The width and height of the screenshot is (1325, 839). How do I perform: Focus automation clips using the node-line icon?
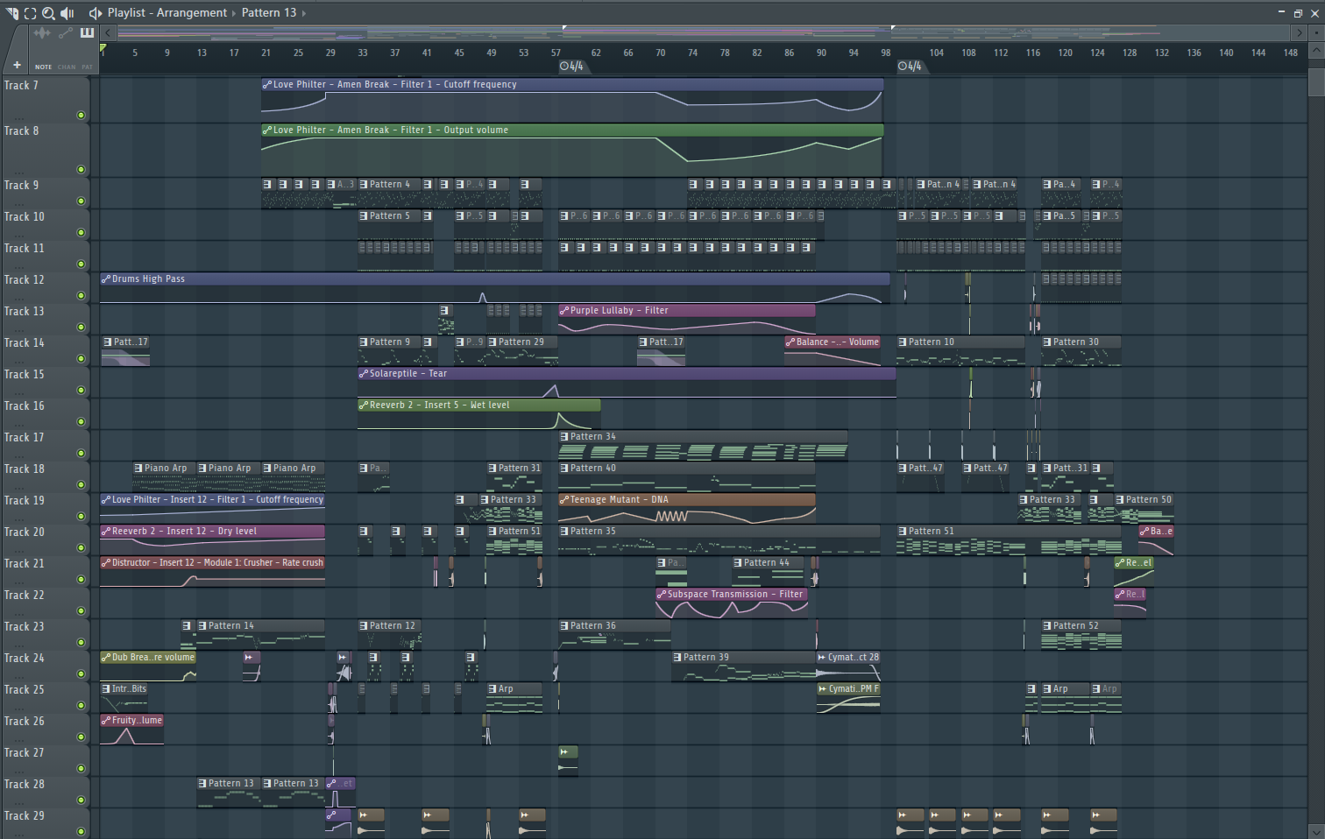coord(66,33)
